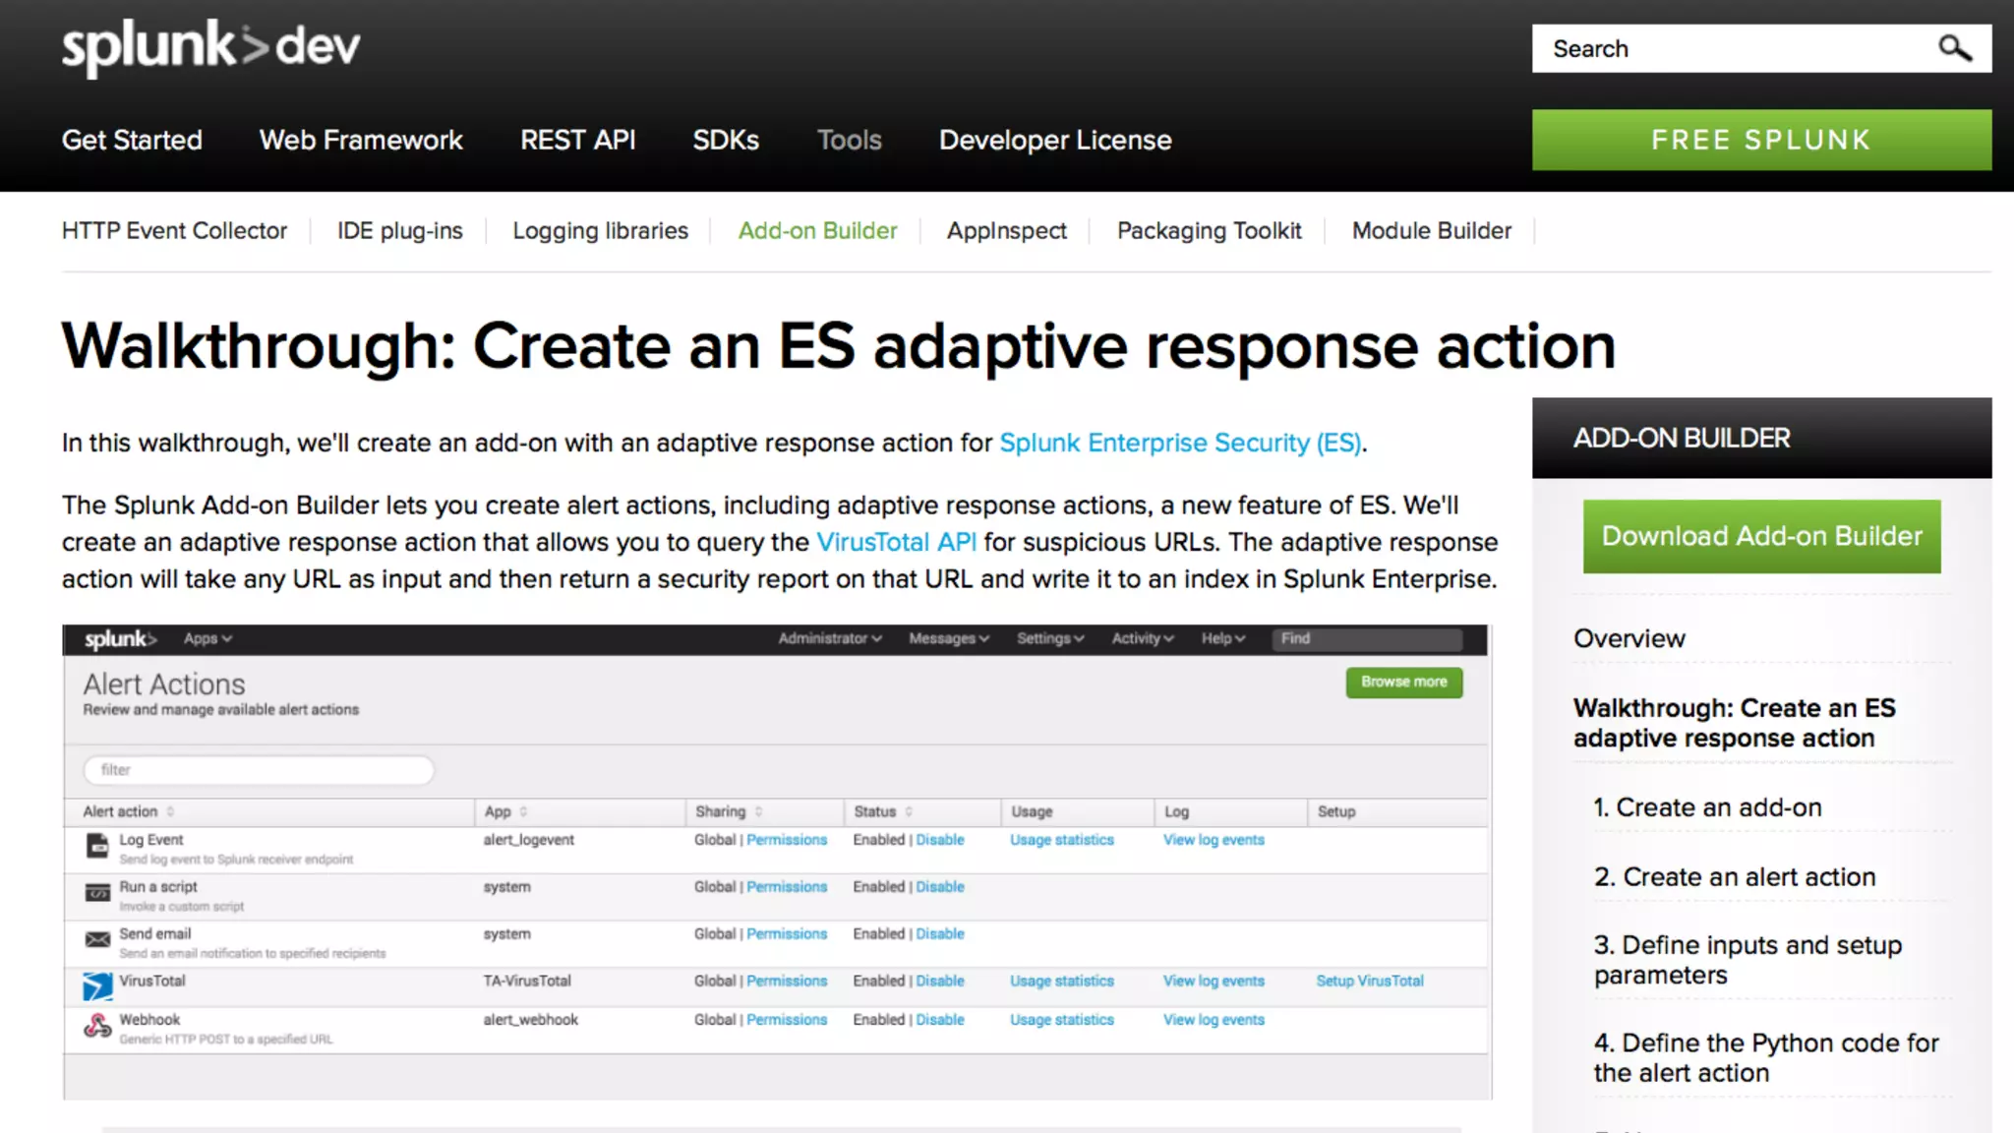Click the splunk>dev logo
Image resolution: width=2014 pixels, height=1133 pixels.
click(x=210, y=47)
